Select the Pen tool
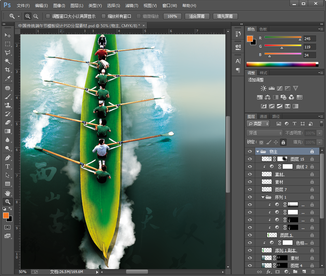The image size is (326, 276). (8, 158)
